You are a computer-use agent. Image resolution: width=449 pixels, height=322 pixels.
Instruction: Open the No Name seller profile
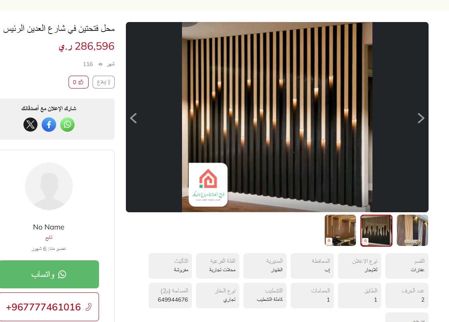(49, 227)
